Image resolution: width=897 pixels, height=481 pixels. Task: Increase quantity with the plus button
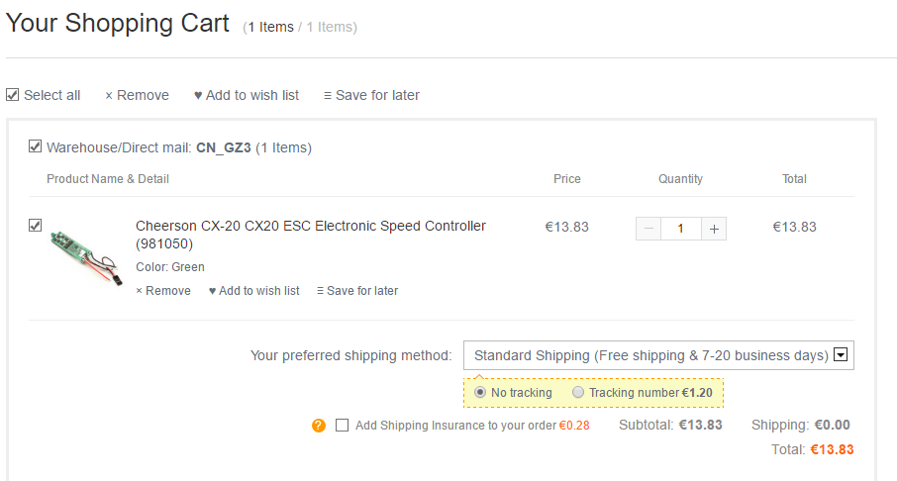[714, 229]
